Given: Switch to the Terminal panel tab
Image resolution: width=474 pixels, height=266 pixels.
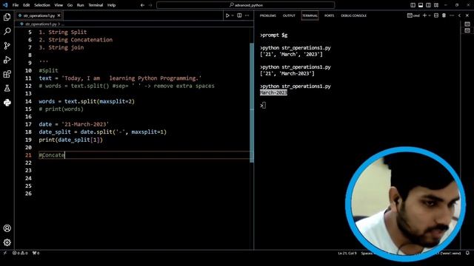Looking at the screenshot, I should (310, 16).
